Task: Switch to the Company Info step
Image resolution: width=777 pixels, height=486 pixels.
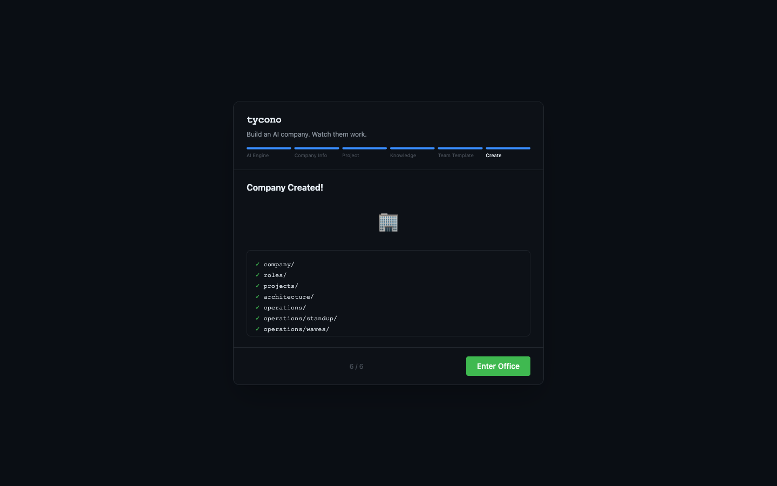Action: [311, 156]
